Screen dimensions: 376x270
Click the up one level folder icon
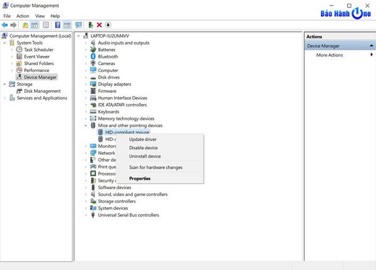[25, 25]
